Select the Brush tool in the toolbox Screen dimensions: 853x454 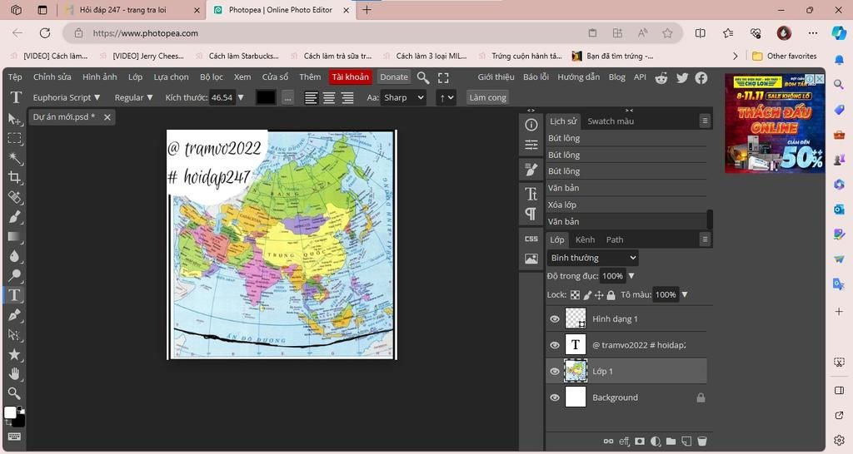tap(15, 217)
